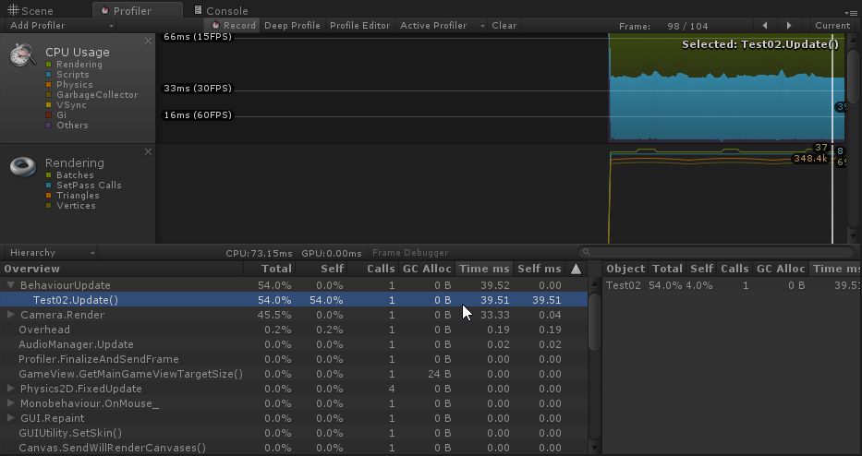
Task: Sort by the left pane GC Alloc column
Action: click(427, 269)
